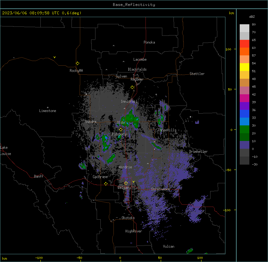Image resolution: width=268 pixels, height=262 pixels.
Task: Click the yellow diamond marker between Olds and Didsbury
Action: tap(121, 130)
